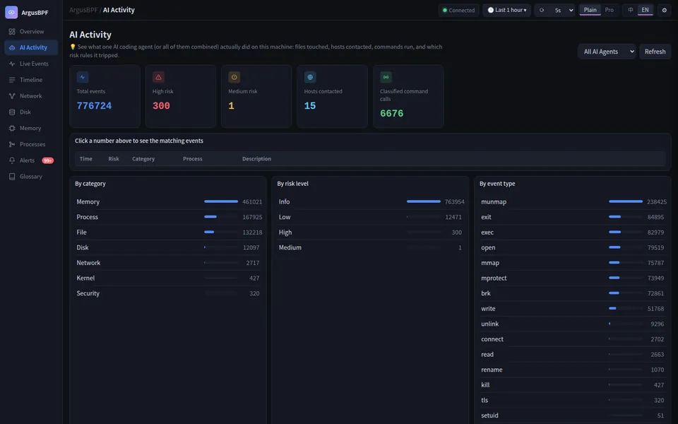Click the connect event type row

click(x=573, y=339)
